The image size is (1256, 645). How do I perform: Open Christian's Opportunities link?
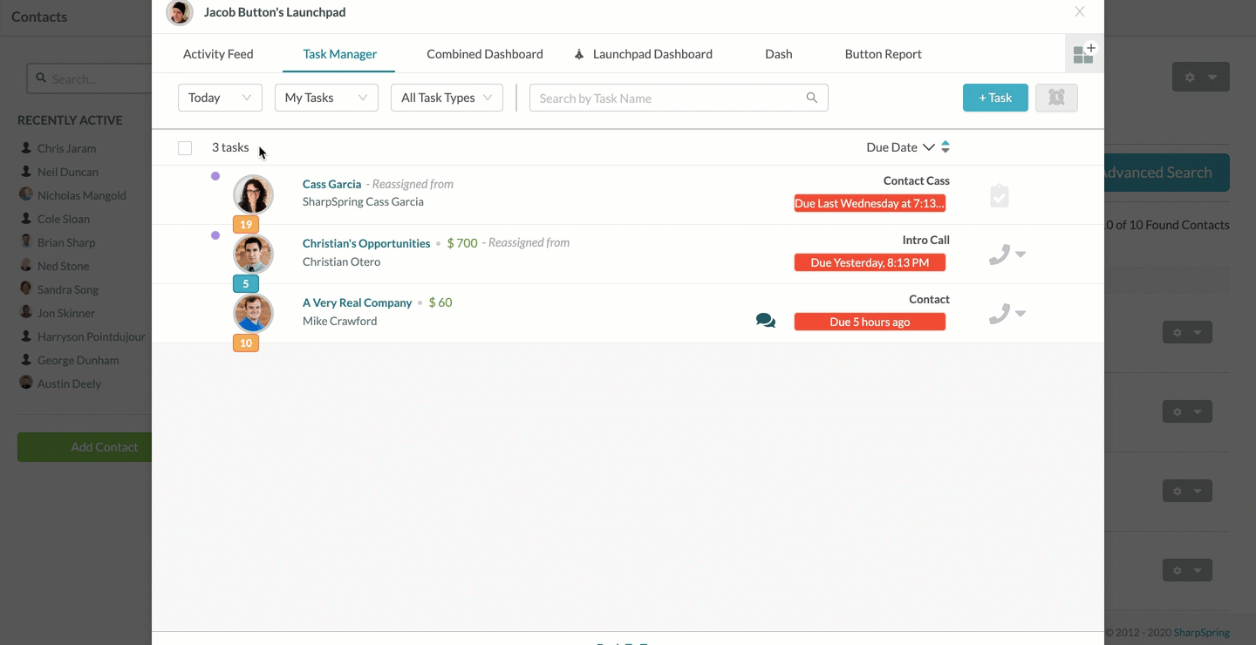[x=366, y=243]
